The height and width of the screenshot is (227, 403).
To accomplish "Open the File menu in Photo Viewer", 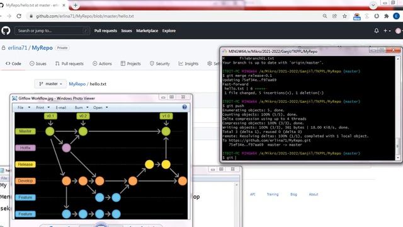I will [23, 108].
